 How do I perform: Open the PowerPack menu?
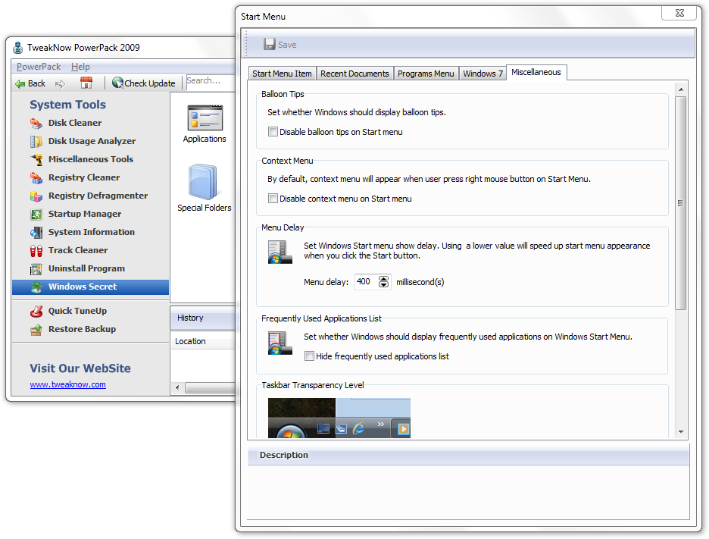(39, 67)
